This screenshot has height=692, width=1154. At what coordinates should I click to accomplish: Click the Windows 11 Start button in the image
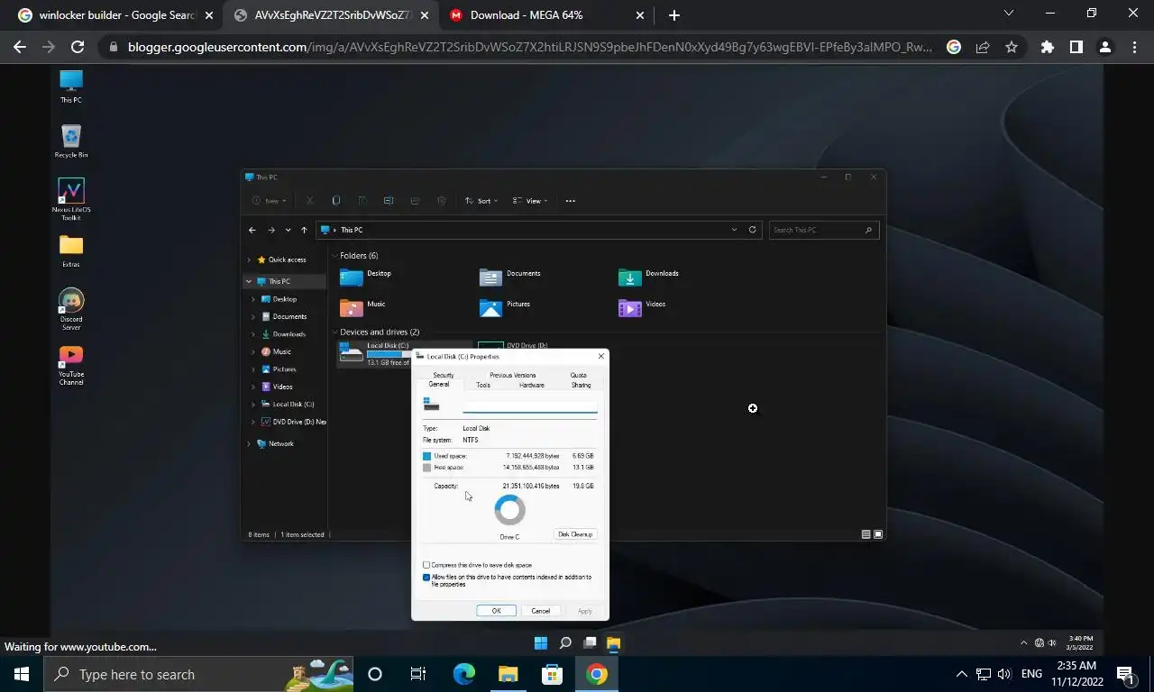click(x=540, y=643)
